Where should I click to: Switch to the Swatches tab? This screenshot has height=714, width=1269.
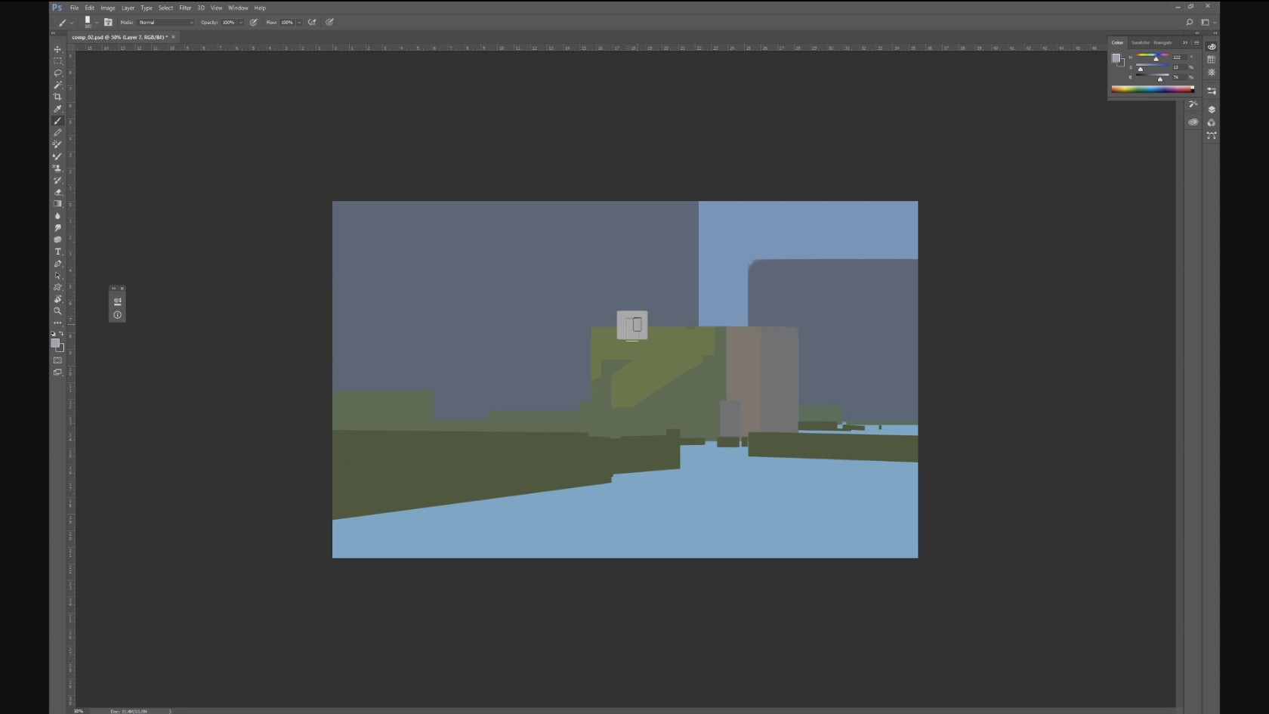[x=1141, y=42]
